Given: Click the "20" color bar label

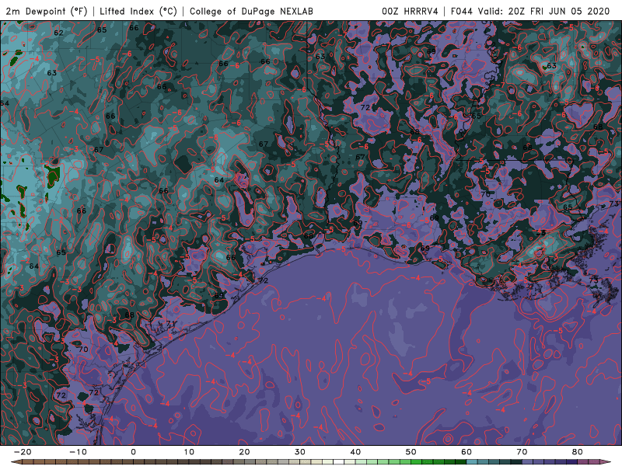Looking at the screenshot, I should point(244,452).
